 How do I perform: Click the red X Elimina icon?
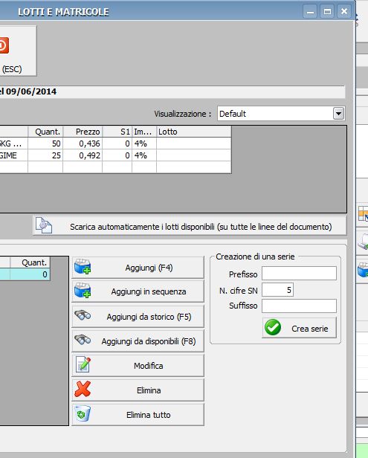pyautogui.click(x=83, y=389)
